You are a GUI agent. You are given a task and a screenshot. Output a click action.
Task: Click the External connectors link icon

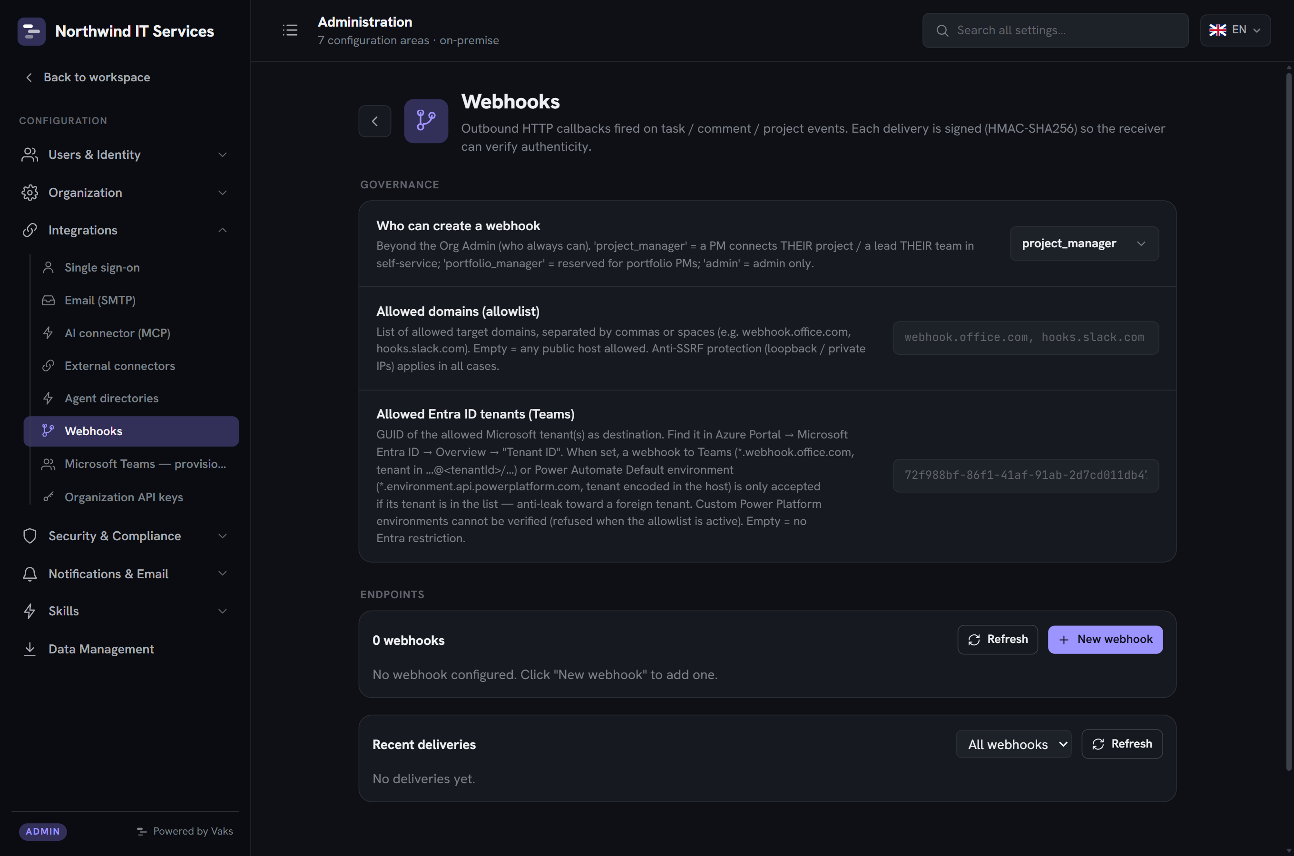coord(48,366)
